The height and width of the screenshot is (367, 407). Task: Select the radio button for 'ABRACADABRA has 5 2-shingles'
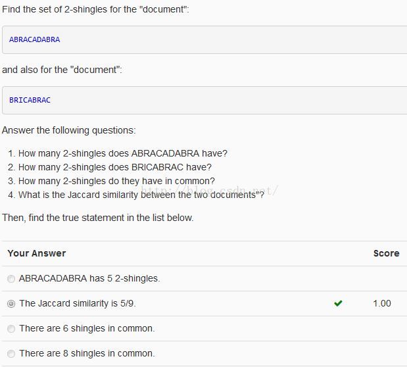coord(11,279)
